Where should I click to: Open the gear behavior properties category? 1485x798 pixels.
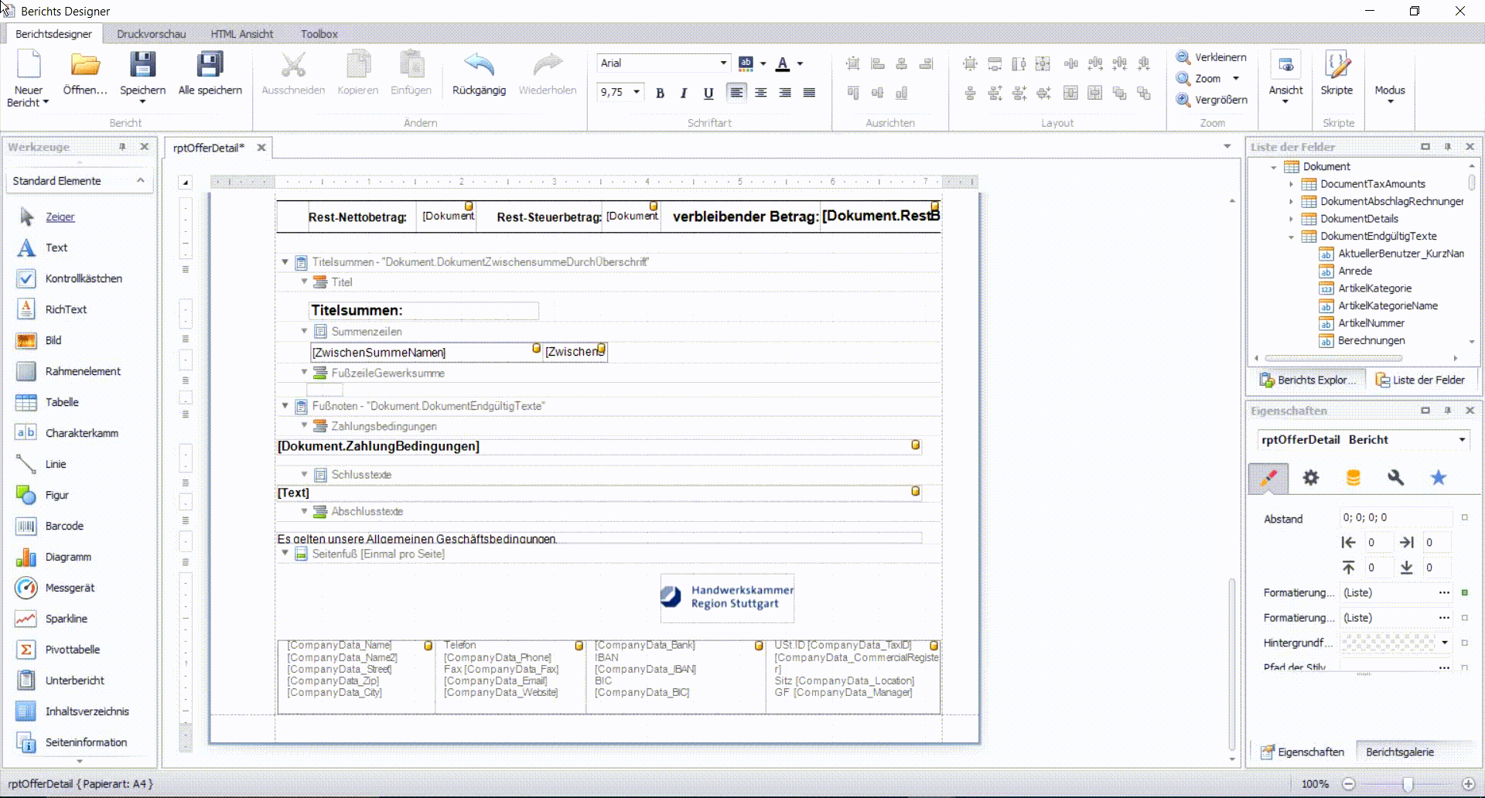click(1310, 478)
